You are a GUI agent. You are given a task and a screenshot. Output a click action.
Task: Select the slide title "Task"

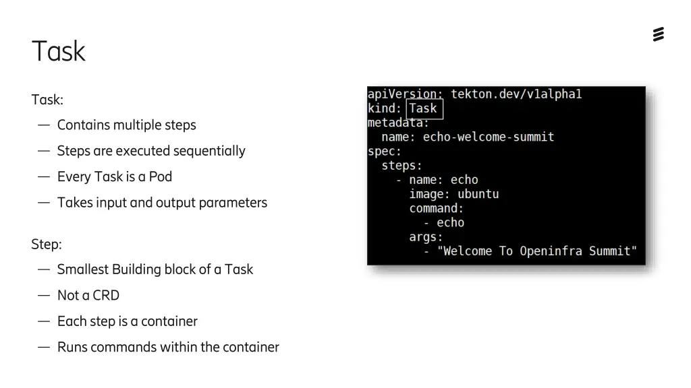(59, 51)
